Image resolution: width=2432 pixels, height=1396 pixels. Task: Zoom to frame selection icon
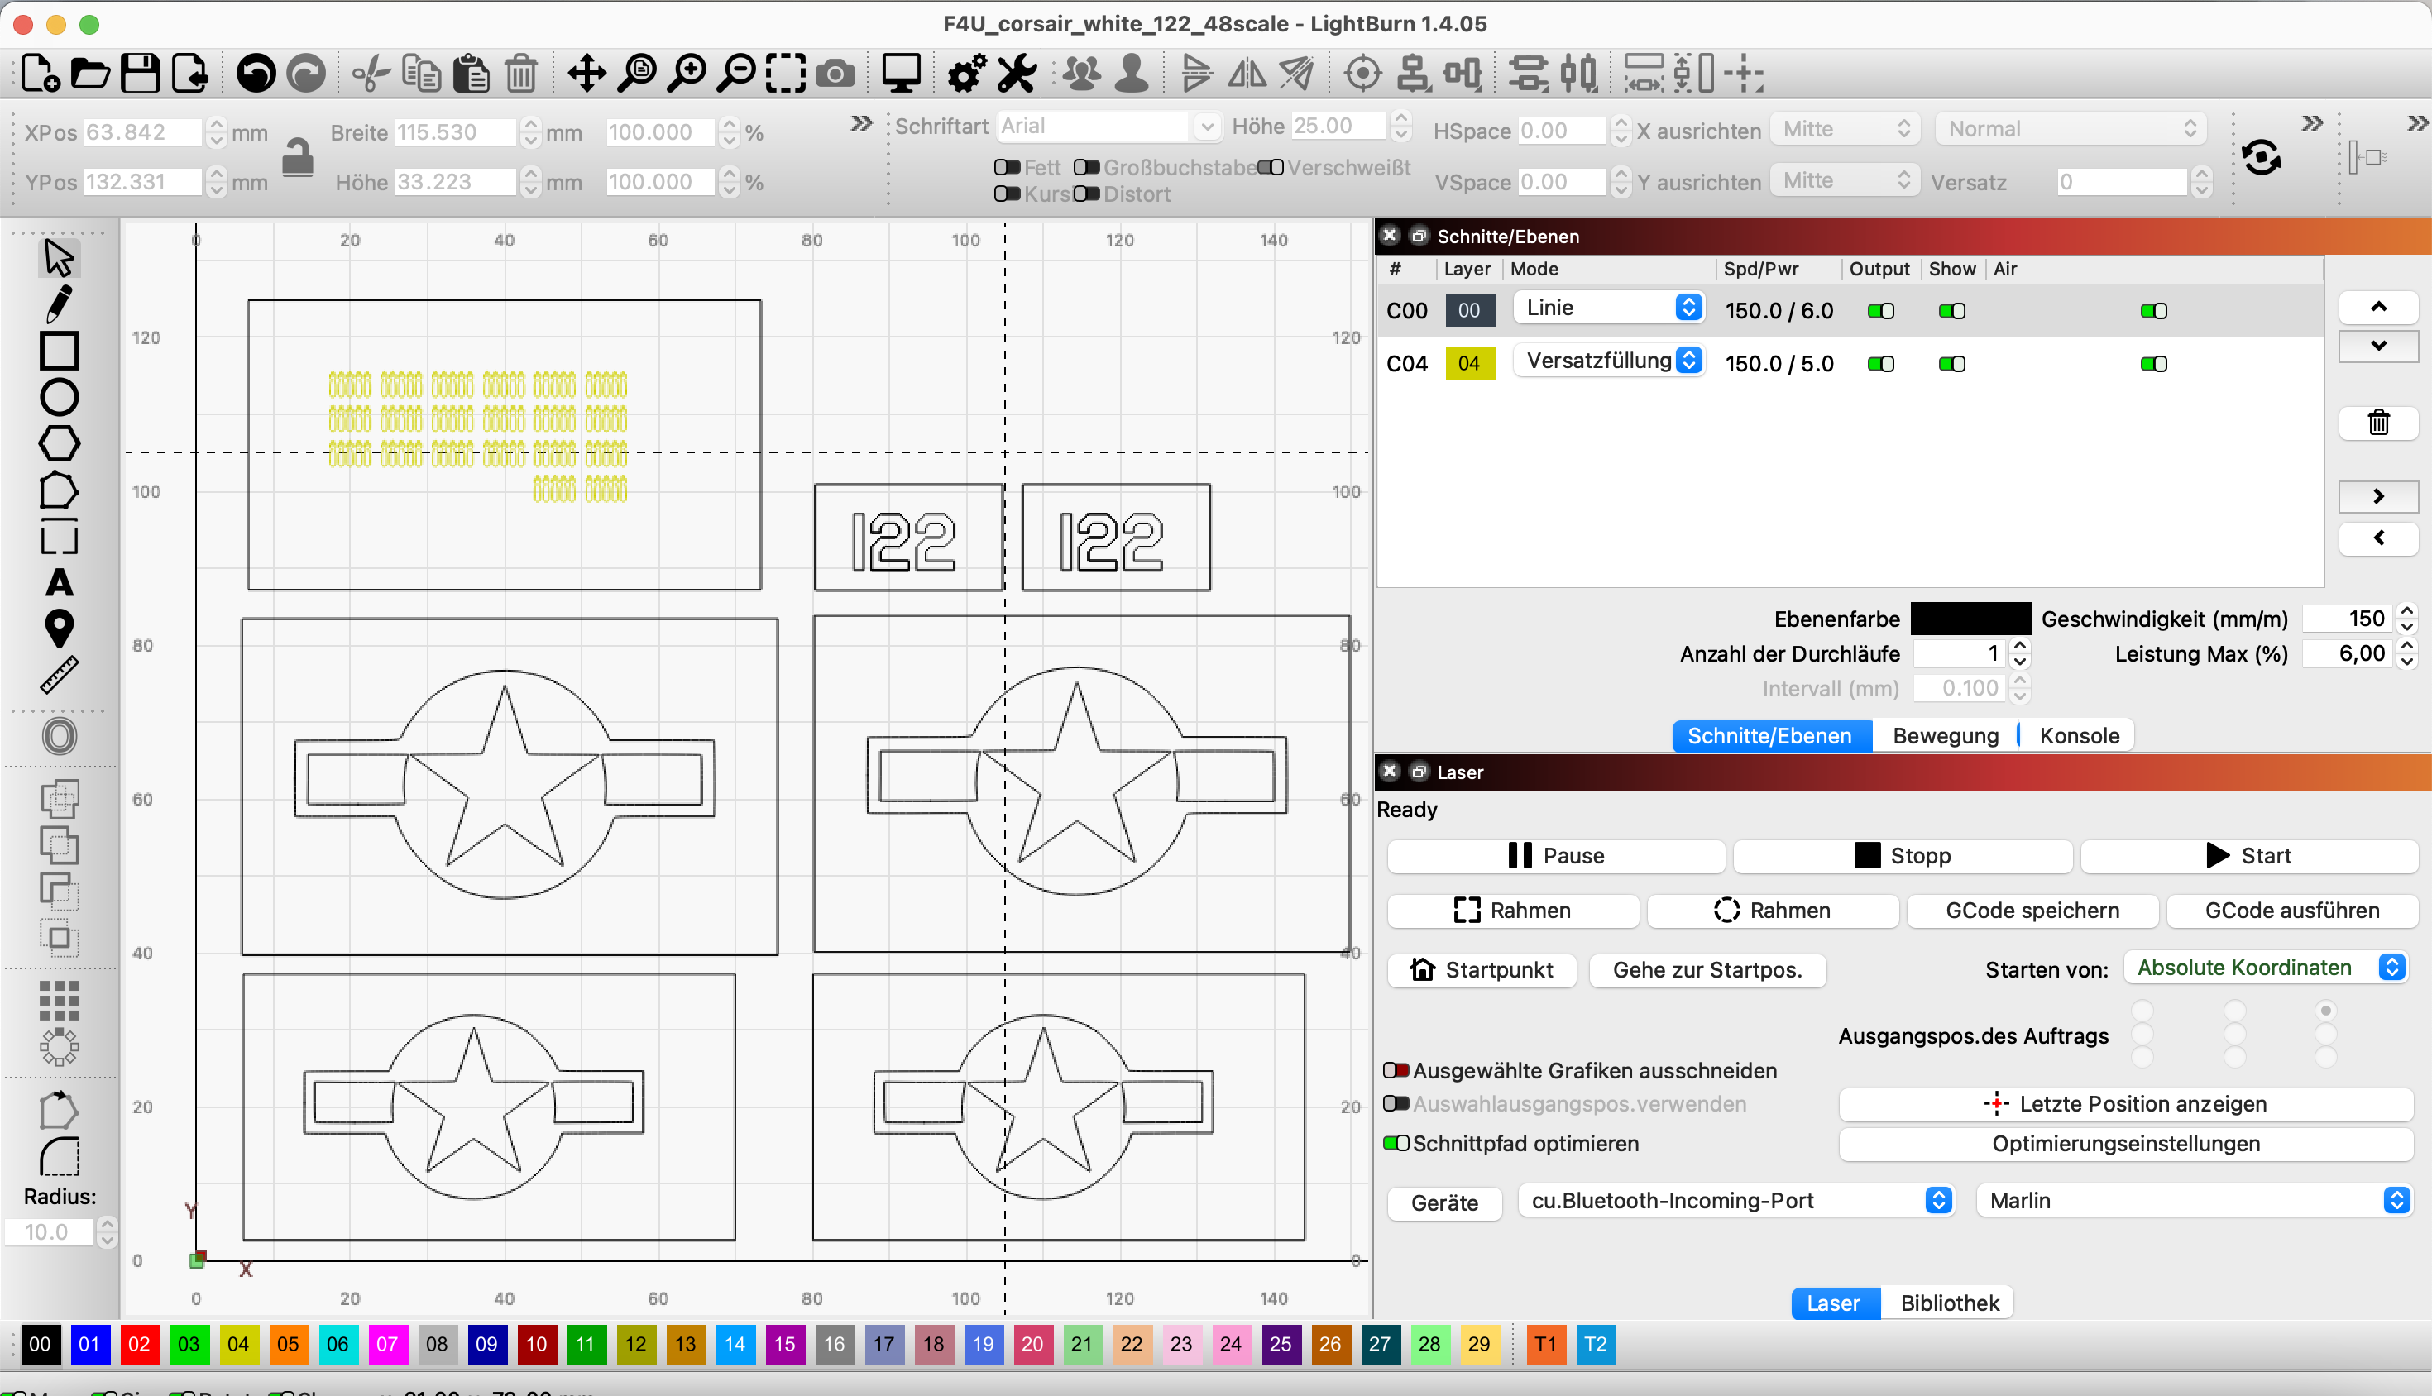tap(785, 73)
